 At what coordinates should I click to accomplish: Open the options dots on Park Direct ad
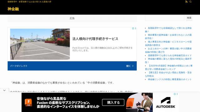tap(135, 28)
